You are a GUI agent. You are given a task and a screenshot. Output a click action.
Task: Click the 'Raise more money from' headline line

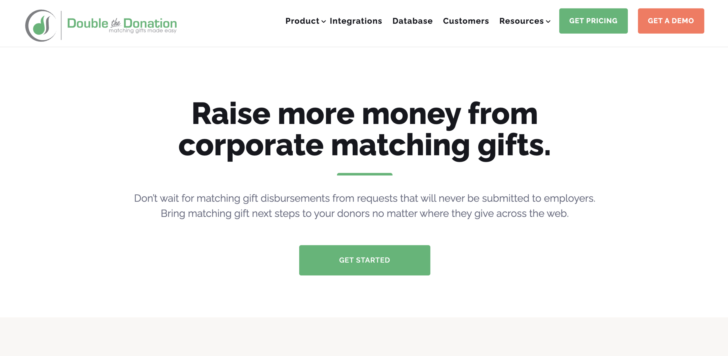[x=365, y=114]
